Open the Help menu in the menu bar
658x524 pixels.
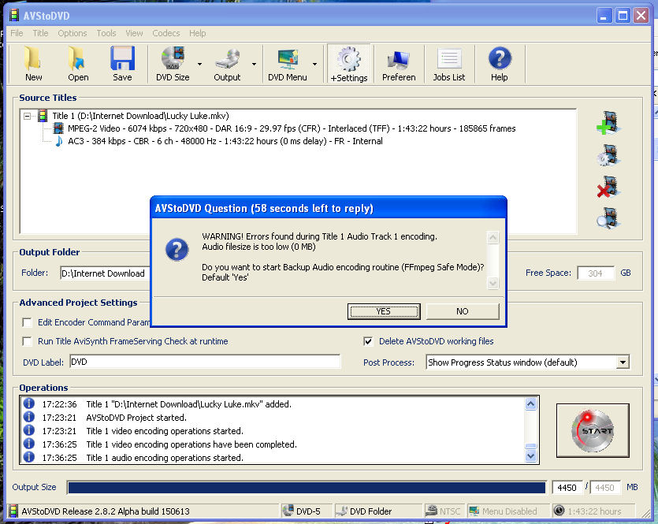point(197,33)
